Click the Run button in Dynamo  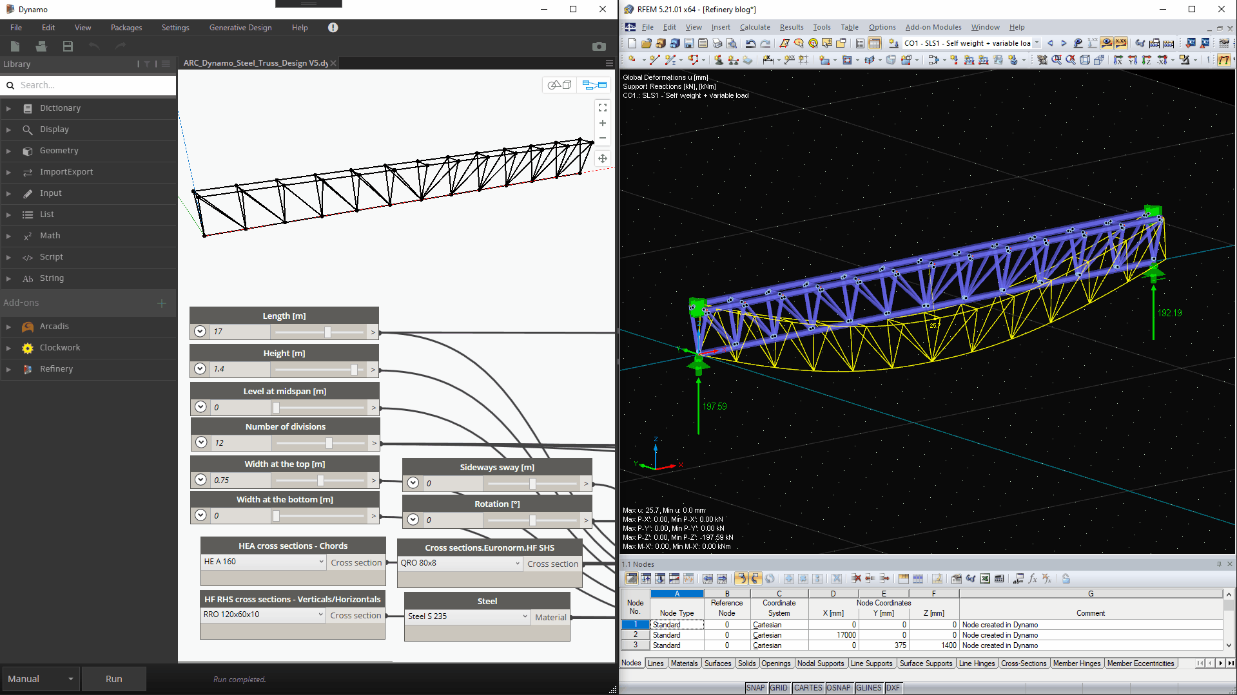[114, 679]
